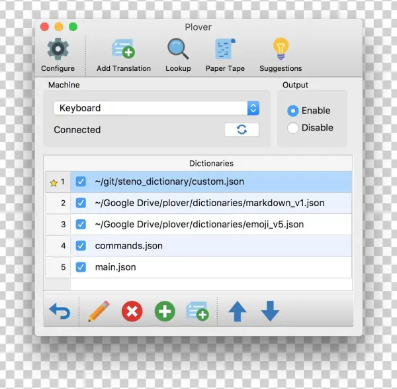Open the Keyboard machine dropdown
The image size is (397, 389).
pos(156,108)
